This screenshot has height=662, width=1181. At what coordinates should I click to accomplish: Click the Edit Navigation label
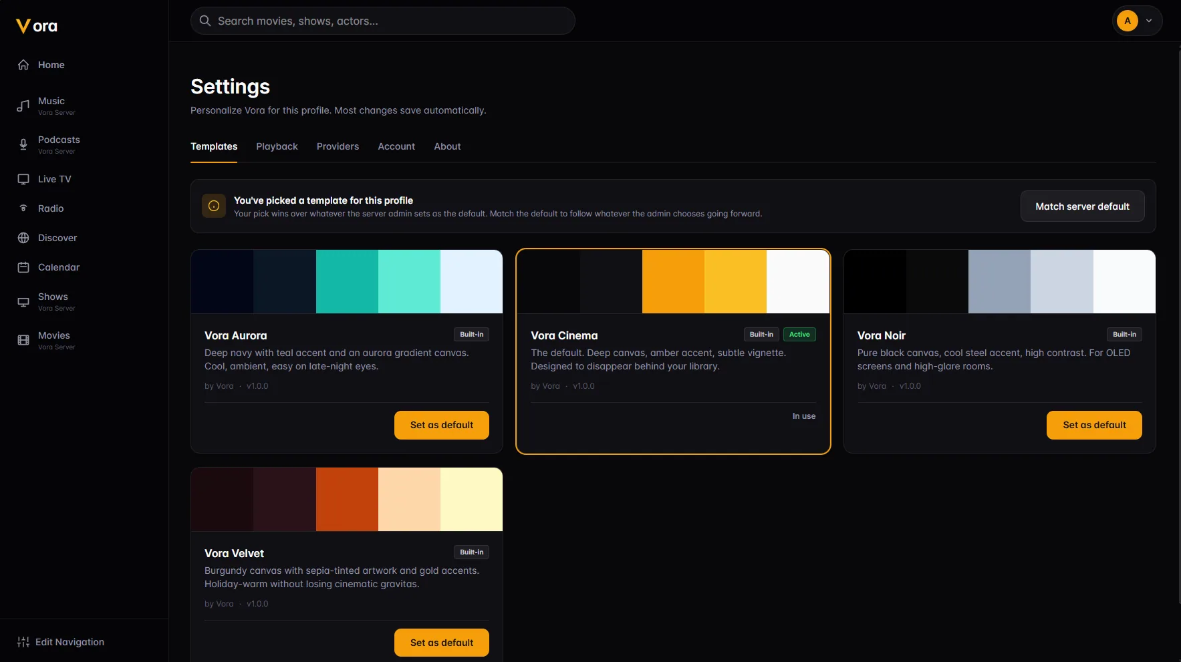pos(70,642)
